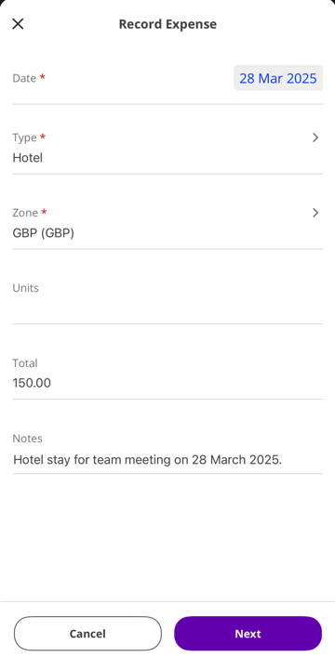Image resolution: width=335 pixels, height=657 pixels.
Task: Tap the Units field label
Action: click(26, 288)
